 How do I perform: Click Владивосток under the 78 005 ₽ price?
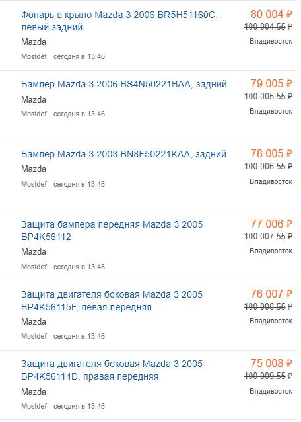tap(271, 181)
